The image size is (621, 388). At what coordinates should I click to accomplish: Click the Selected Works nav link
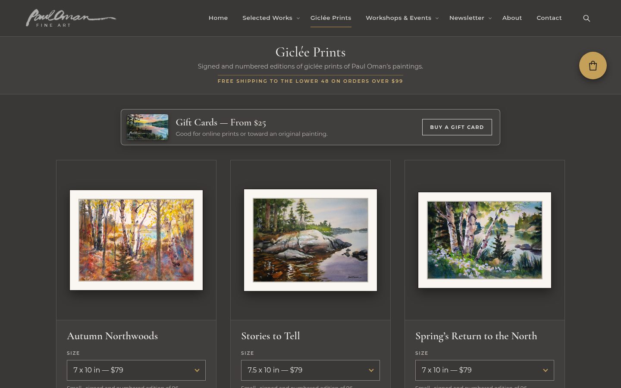(x=267, y=18)
